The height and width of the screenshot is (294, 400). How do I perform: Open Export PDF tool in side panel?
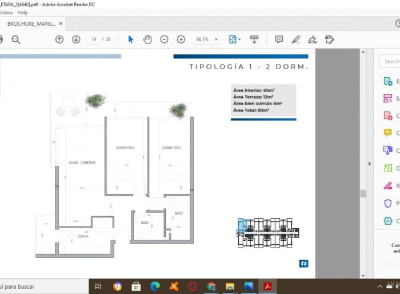[x=388, y=81]
